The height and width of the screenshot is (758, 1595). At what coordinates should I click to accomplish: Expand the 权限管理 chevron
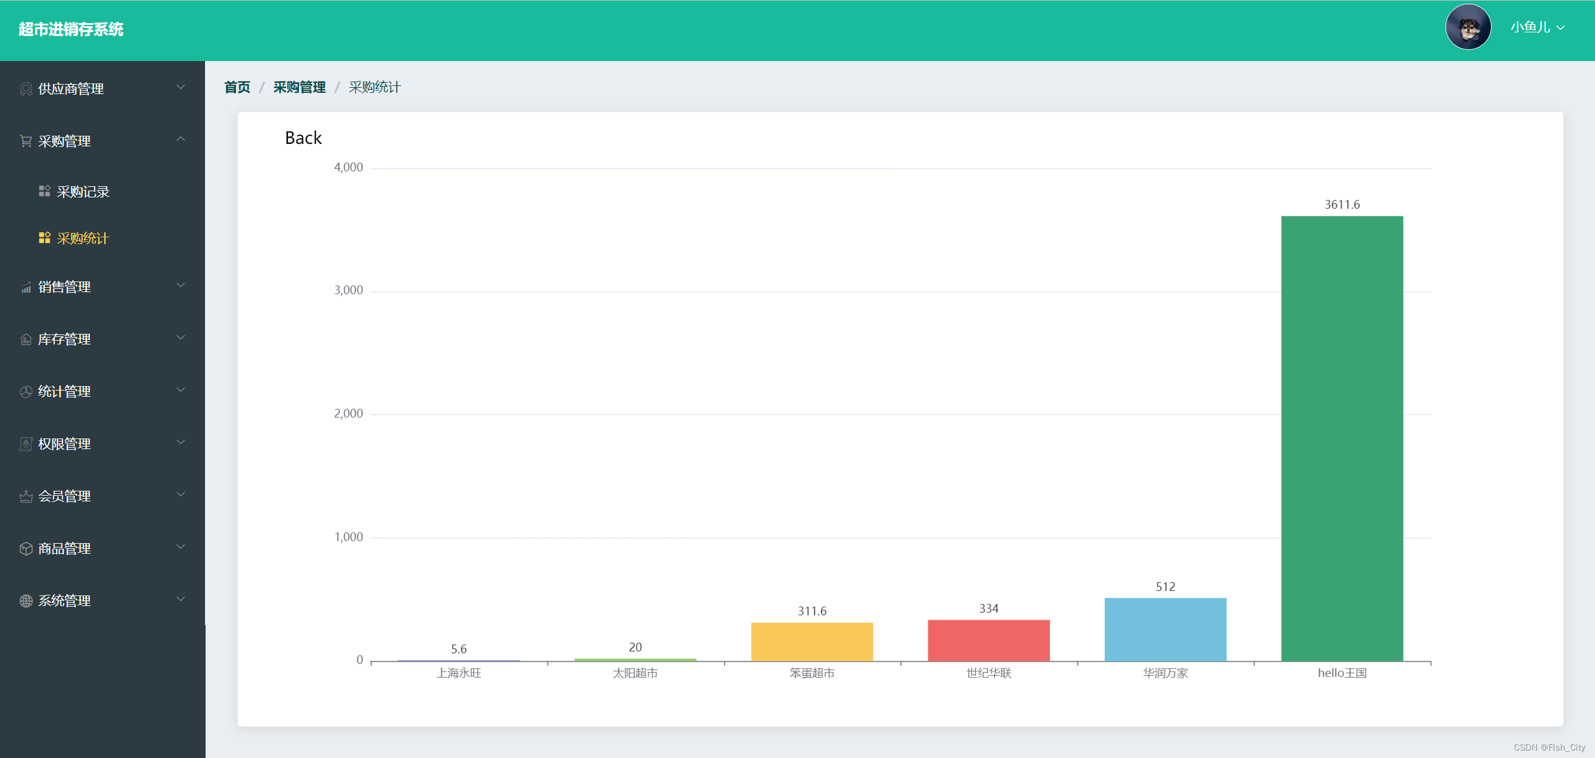pos(181,442)
